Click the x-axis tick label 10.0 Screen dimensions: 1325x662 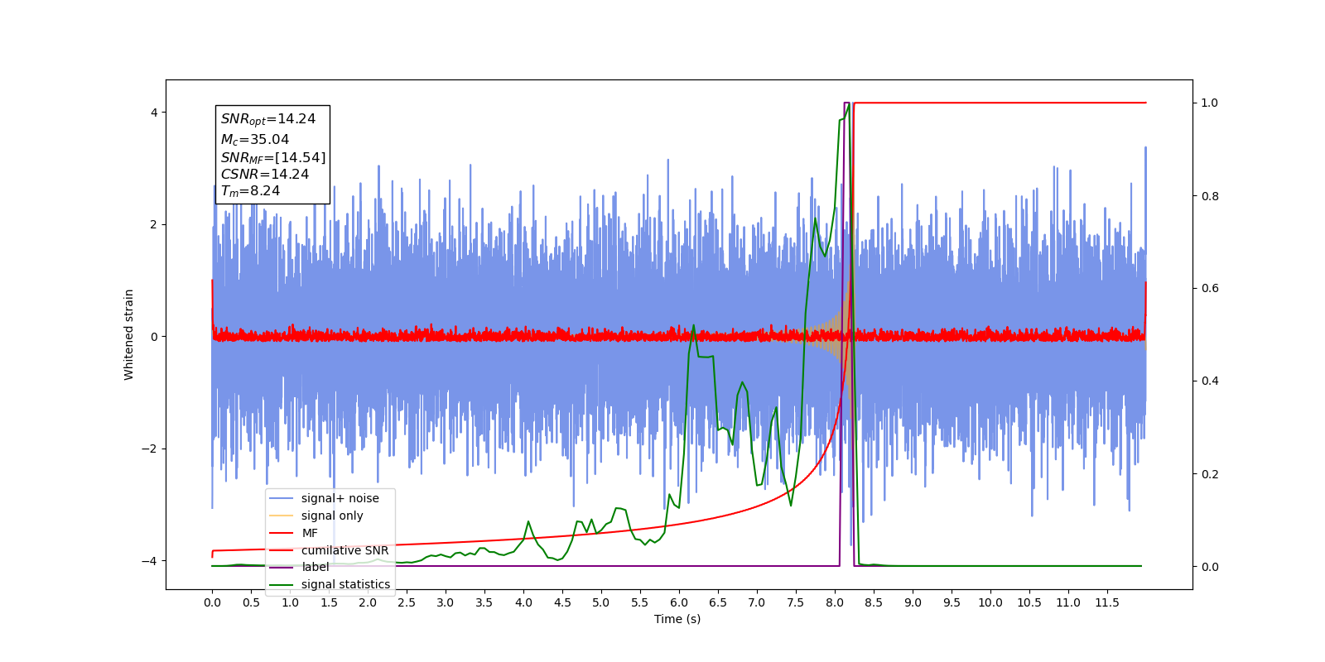click(990, 602)
